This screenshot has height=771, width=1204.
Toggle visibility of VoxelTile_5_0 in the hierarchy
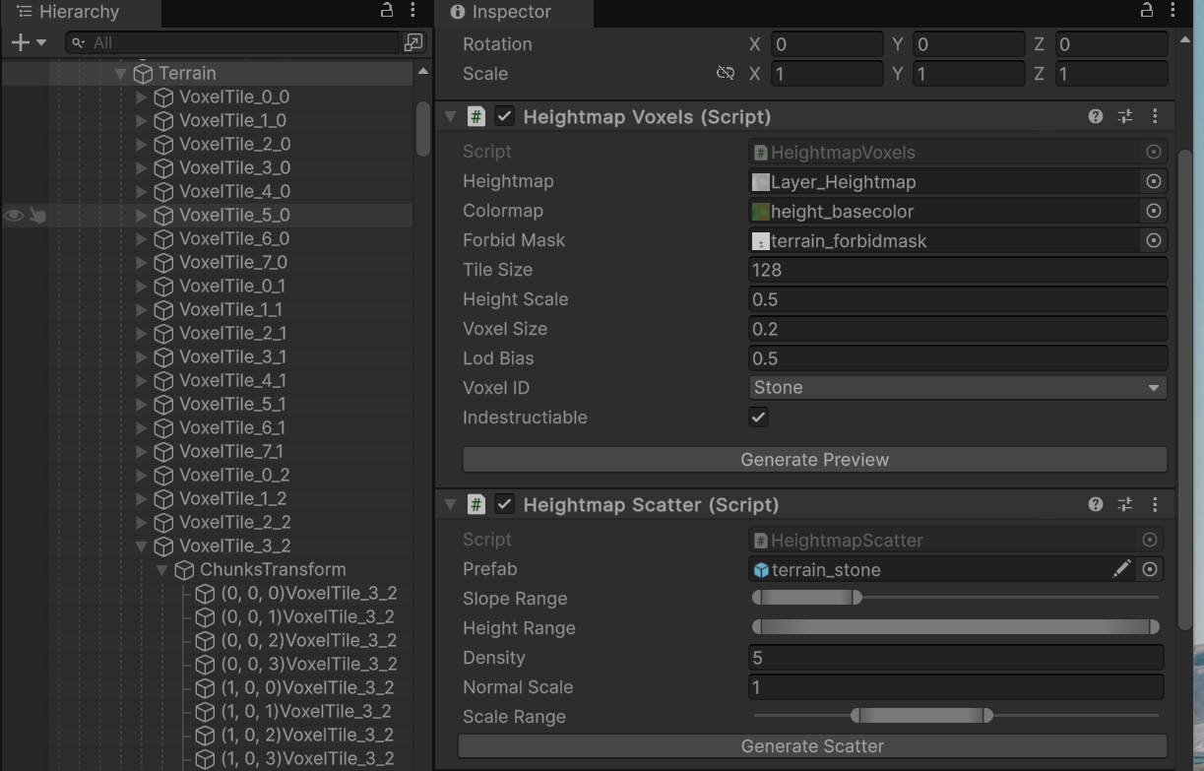tap(12, 215)
